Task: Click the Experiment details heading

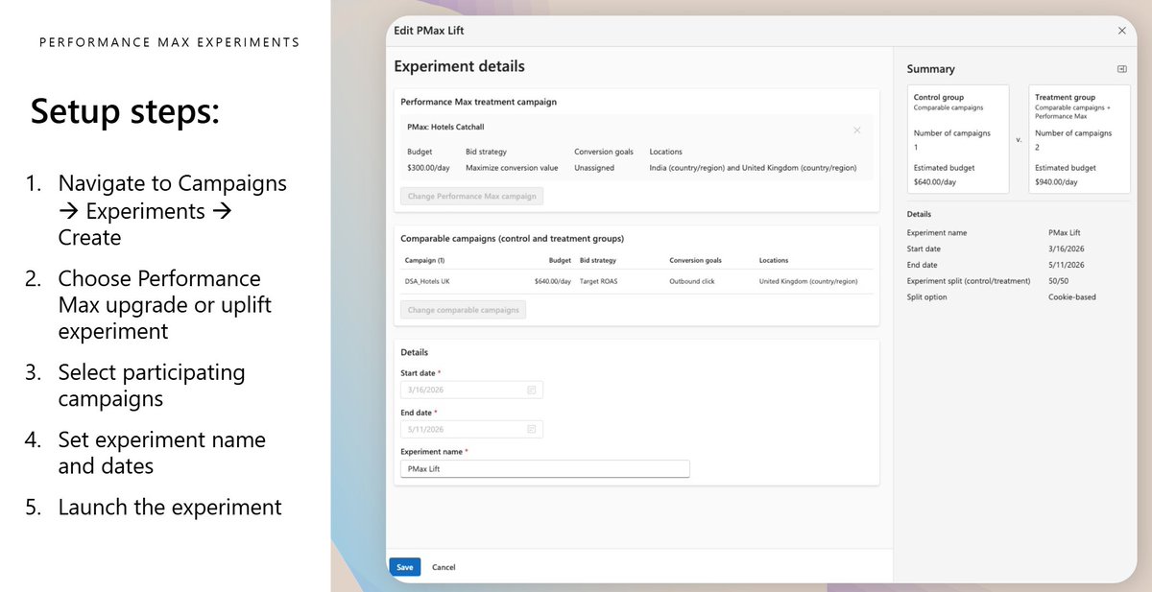Action: point(459,66)
